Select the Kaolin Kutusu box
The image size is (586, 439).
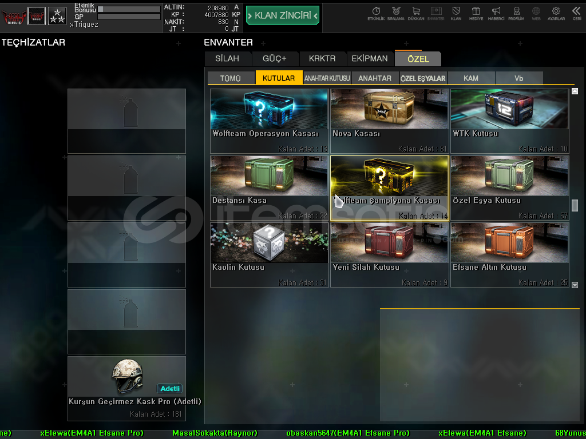pos(269,254)
